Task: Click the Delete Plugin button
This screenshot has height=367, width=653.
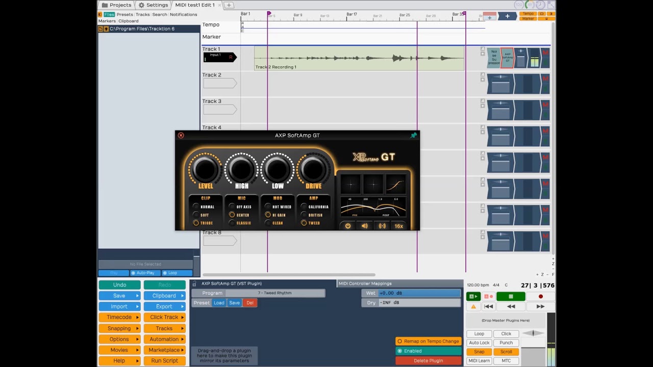Action: 429,360
